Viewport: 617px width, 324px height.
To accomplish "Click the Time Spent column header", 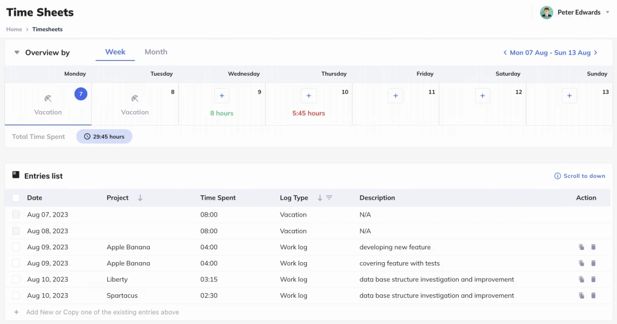I will tap(218, 198).
